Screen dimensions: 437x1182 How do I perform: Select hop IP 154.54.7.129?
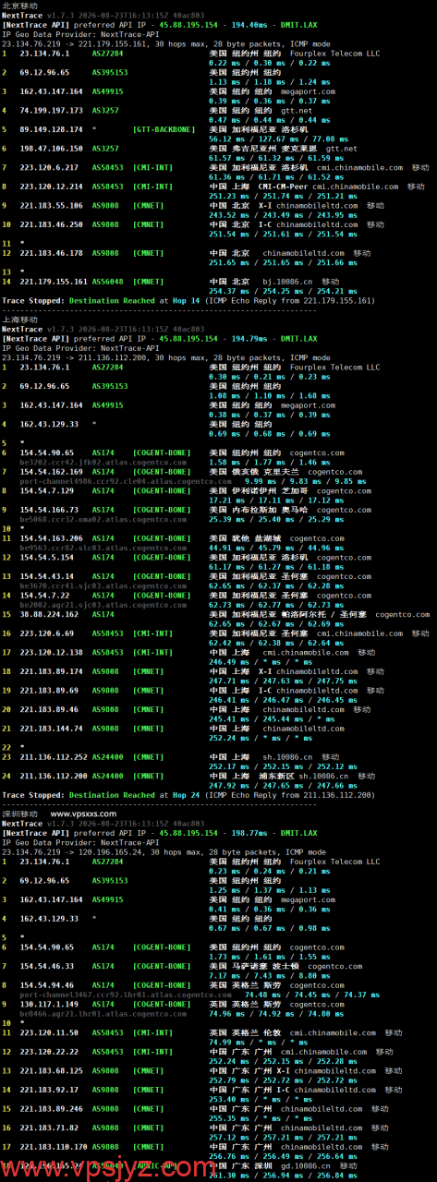49,492
